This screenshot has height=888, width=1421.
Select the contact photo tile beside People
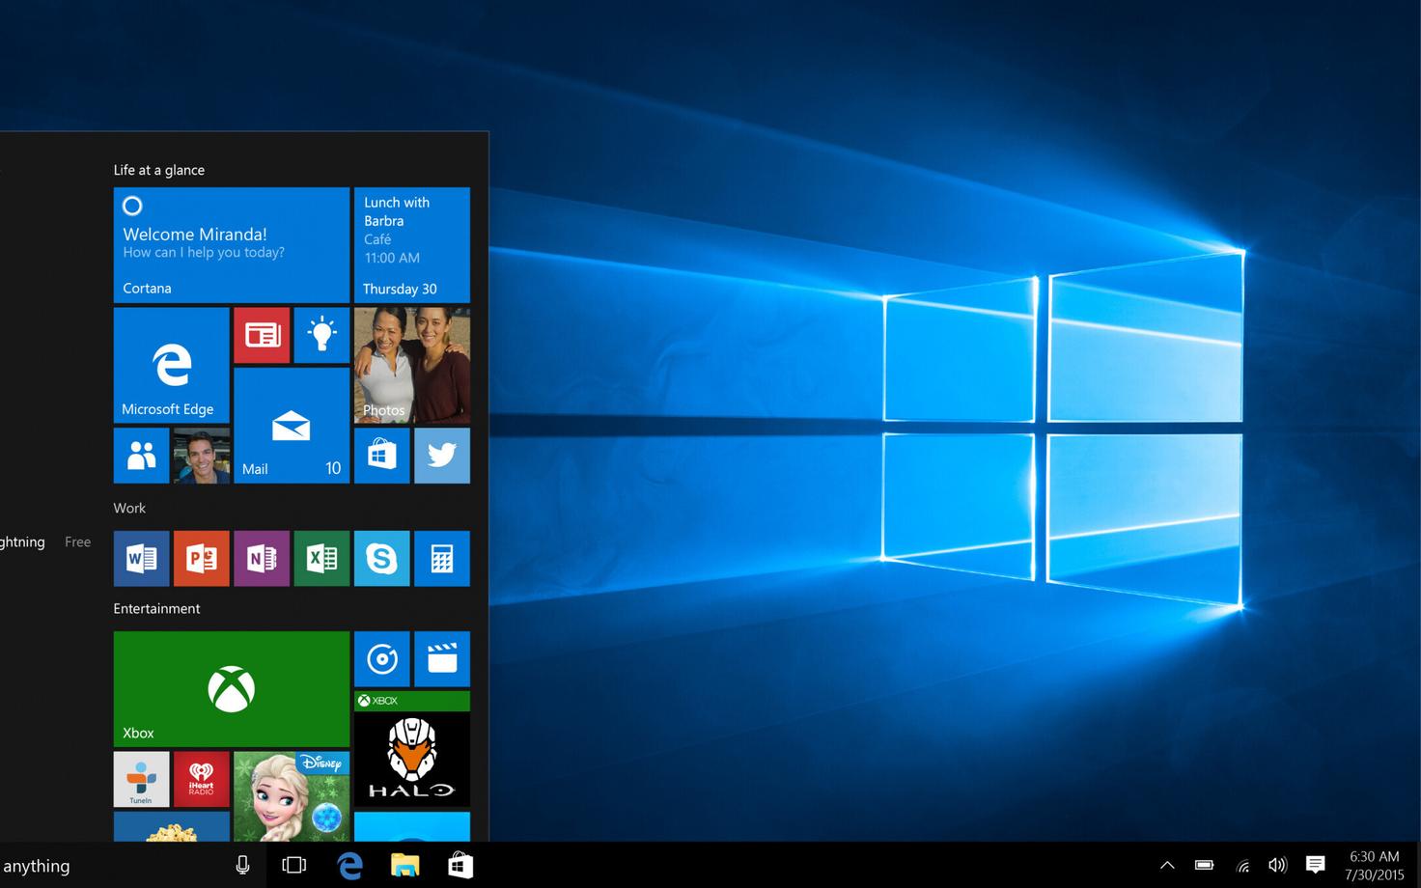(x=202, y=456)
